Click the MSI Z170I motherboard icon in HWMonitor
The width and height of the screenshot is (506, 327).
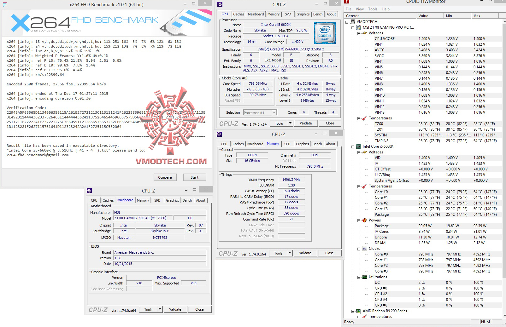click(x=359, y=27)
